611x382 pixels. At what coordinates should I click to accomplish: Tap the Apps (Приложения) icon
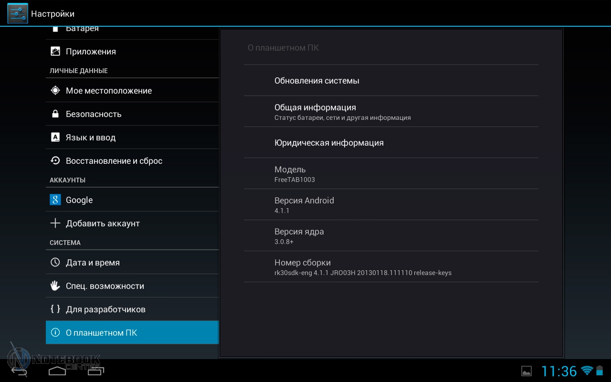click(55, 52)
